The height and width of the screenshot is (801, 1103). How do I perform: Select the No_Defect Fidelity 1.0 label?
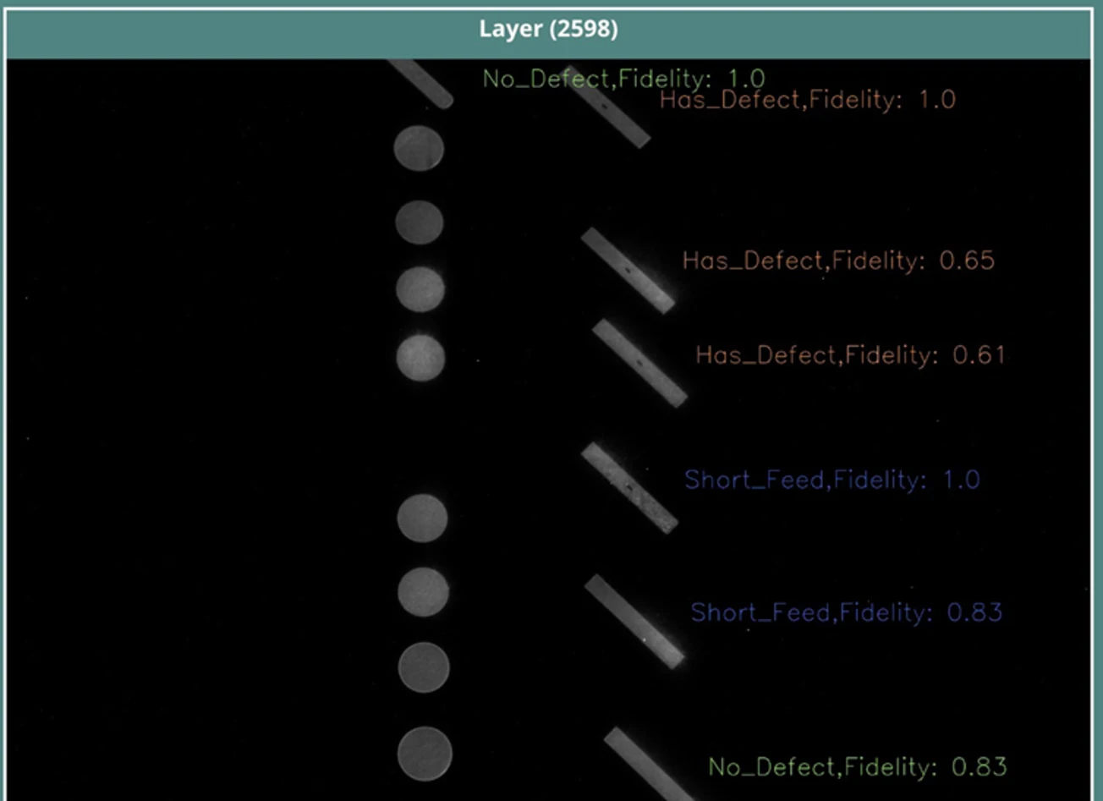point(624,79)
